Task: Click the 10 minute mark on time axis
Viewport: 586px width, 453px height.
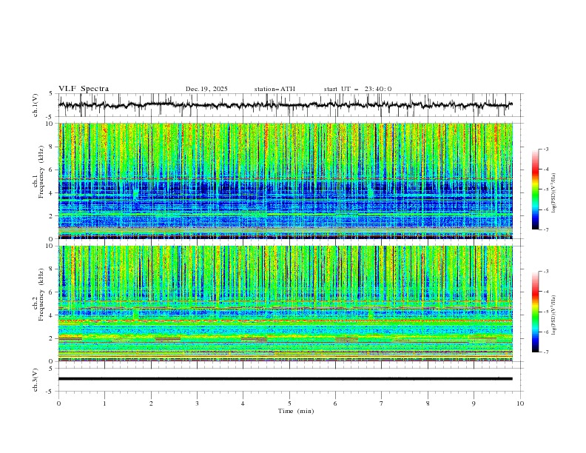Action: click(x=520, y=403)
